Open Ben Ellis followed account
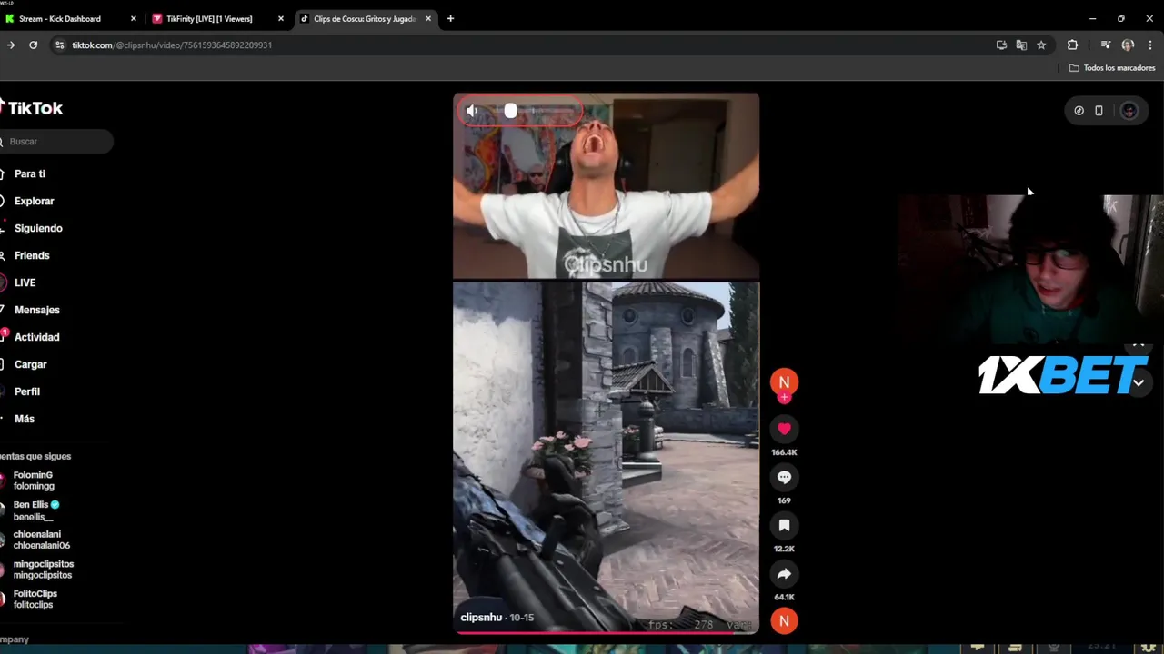 tap(33, 510)
